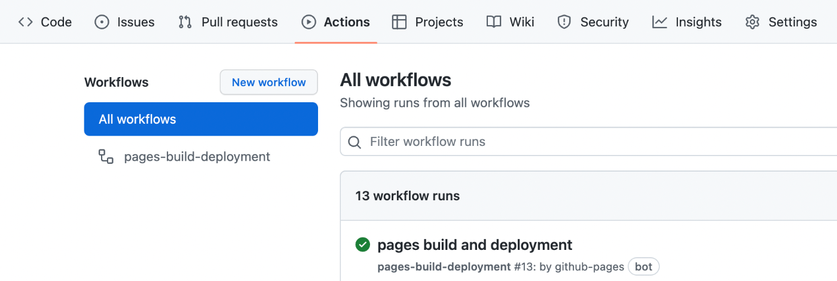Click the Issues circle-dot icon

(x=102, y=22)
